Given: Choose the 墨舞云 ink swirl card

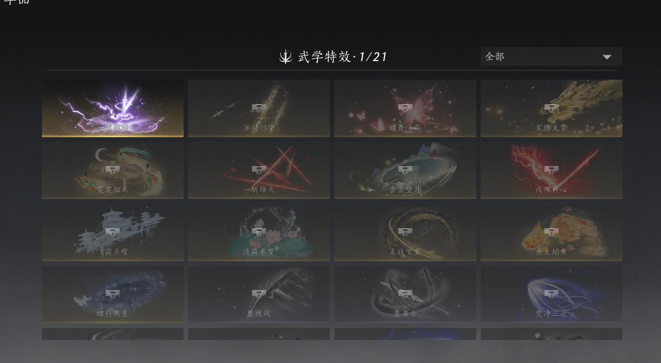Looking at the screenshot, I should pos(405,294).
